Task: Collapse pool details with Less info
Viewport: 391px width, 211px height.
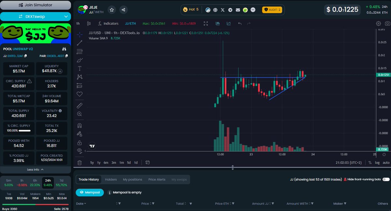Action: pos(35,169)
